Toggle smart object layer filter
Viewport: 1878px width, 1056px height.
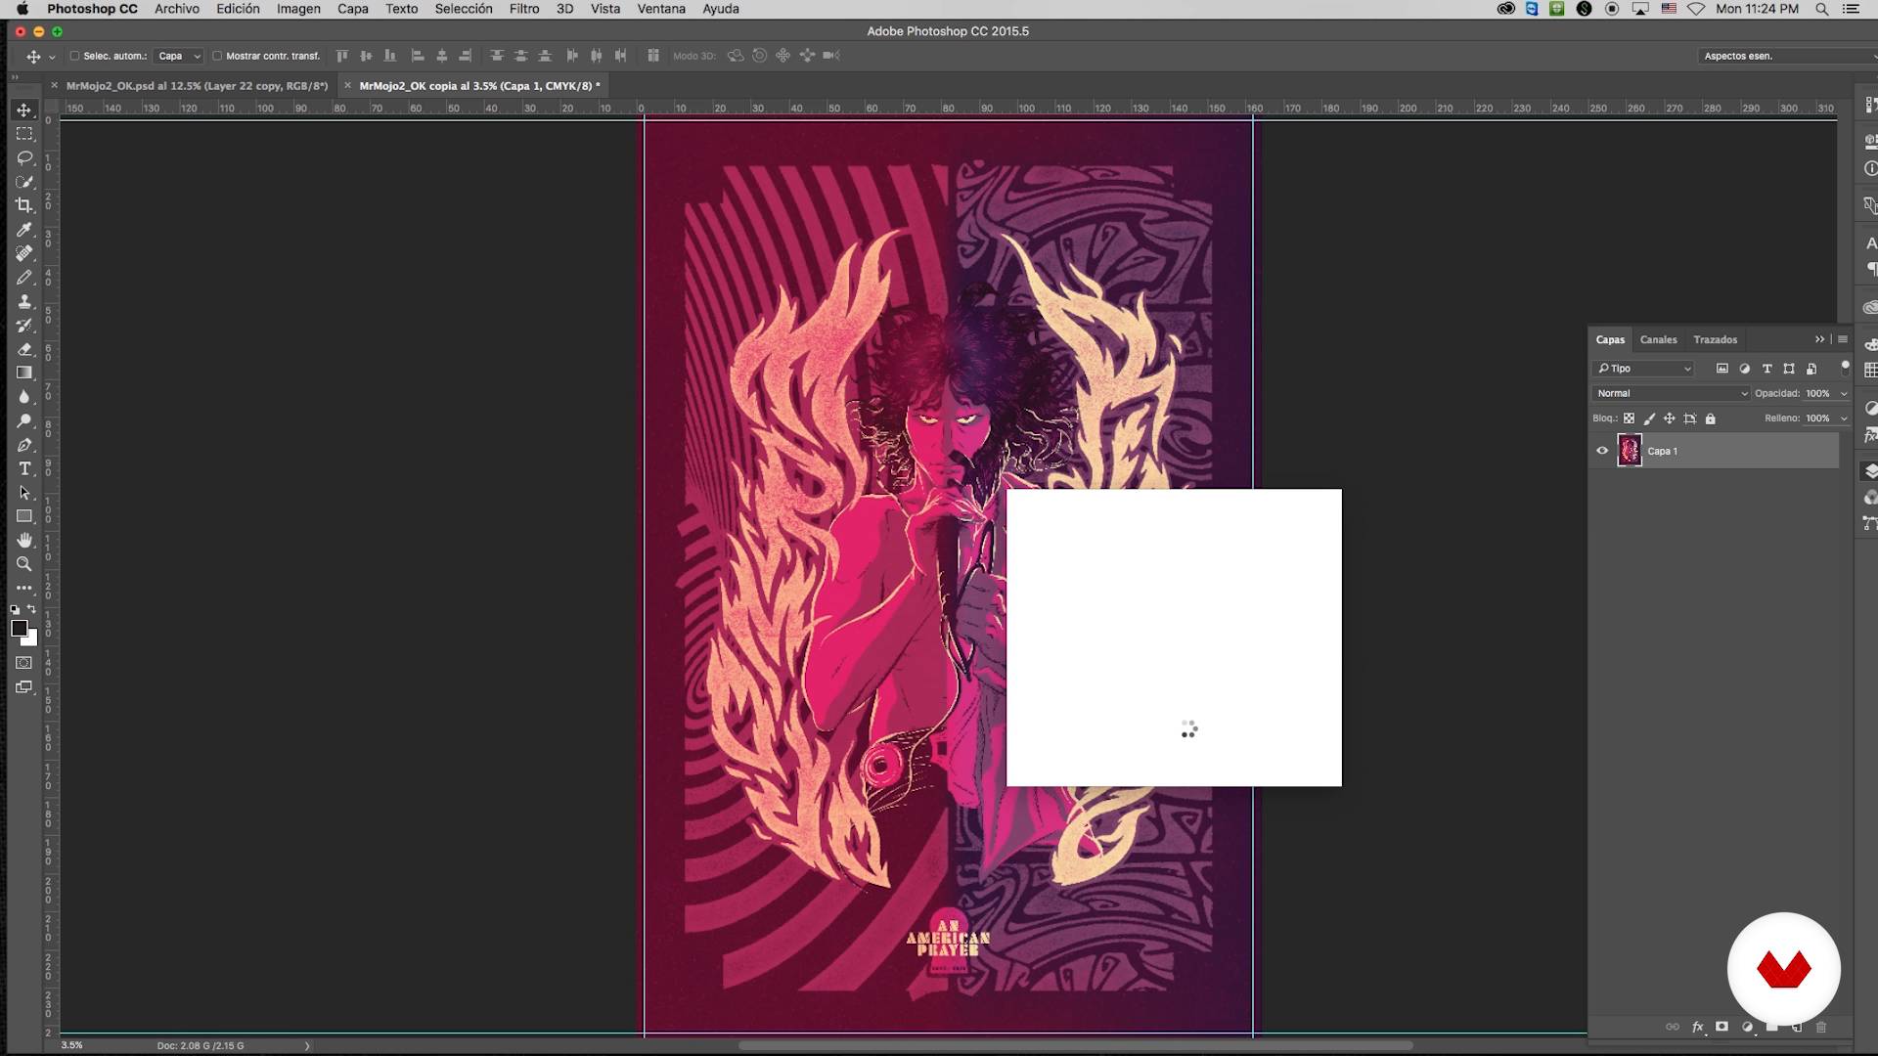(1811, 369)
